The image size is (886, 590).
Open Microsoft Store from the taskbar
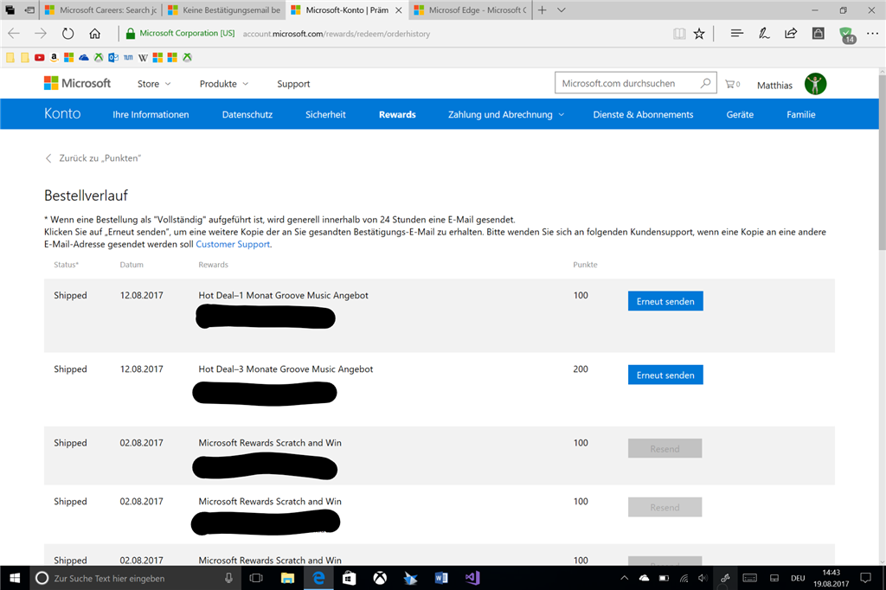[x=350, y=578]
